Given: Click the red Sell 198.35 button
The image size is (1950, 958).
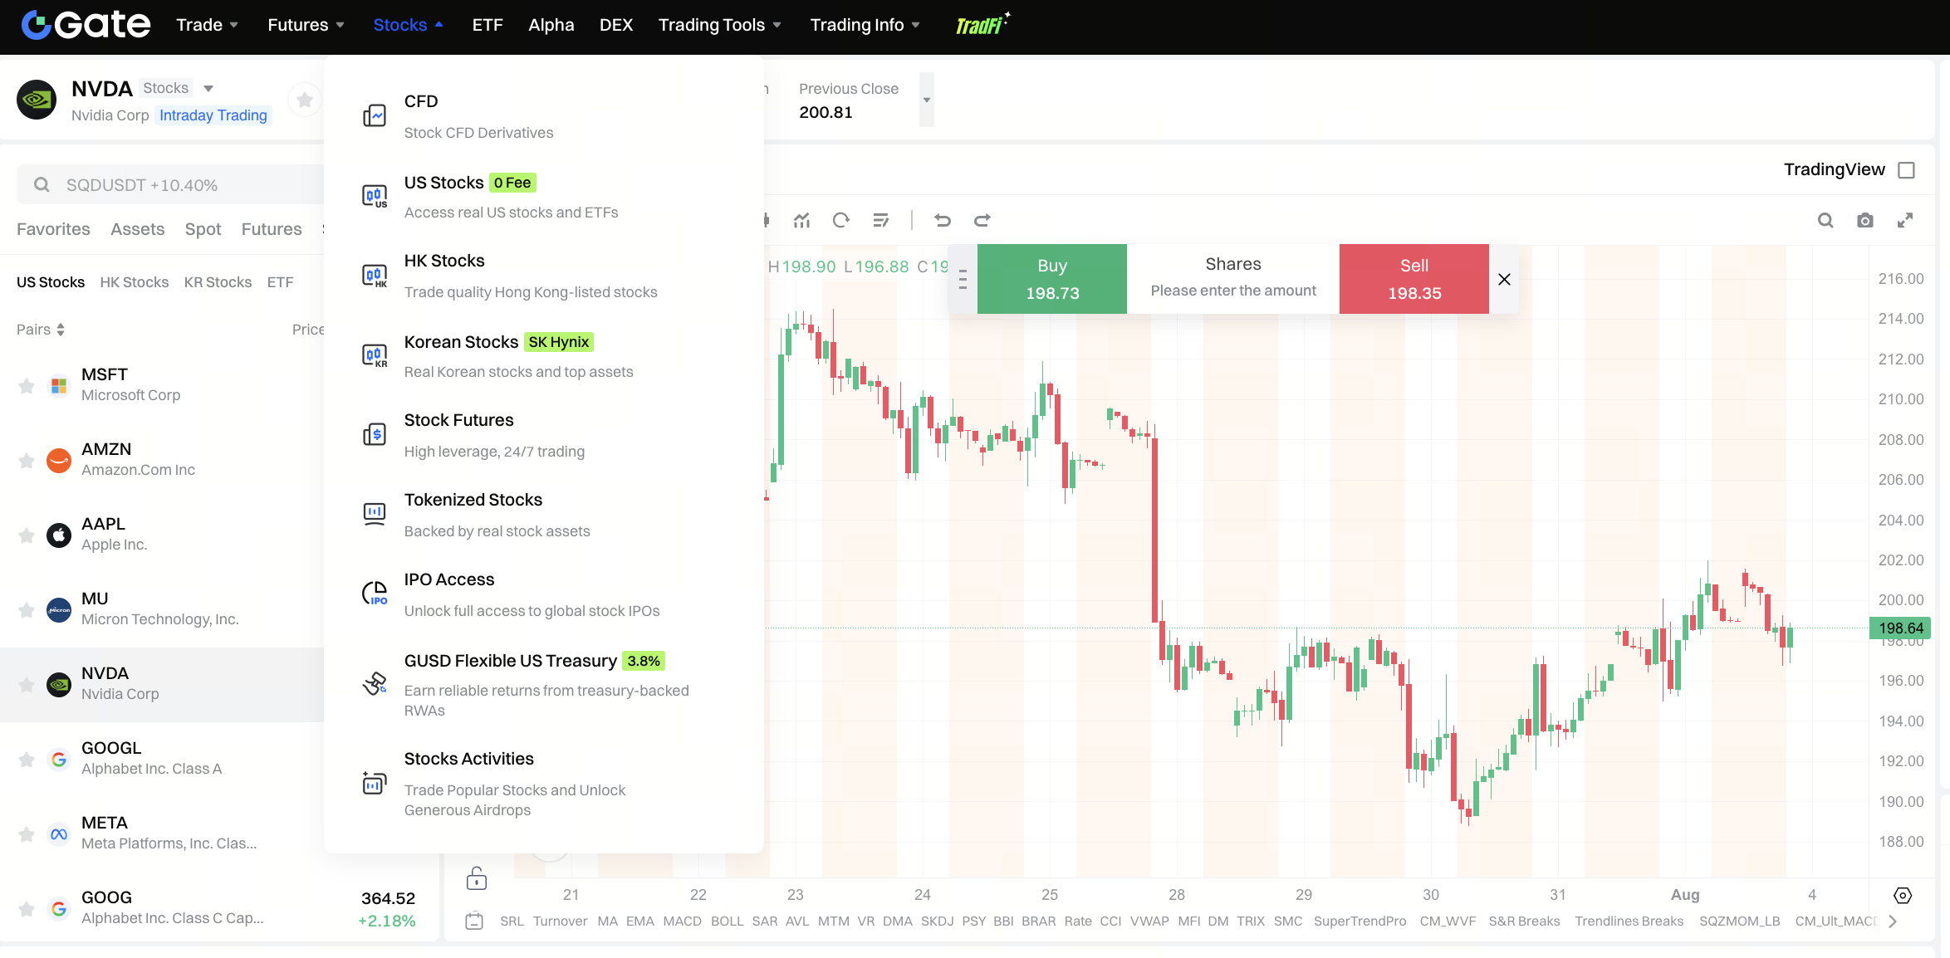Looking at the screenshot, I should pyautogui.click(x=1414, y=279).
